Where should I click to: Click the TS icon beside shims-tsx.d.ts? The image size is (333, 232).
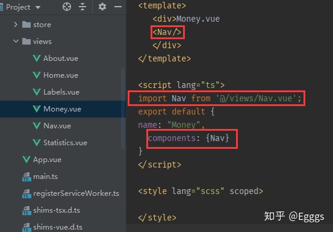[26, 210]
